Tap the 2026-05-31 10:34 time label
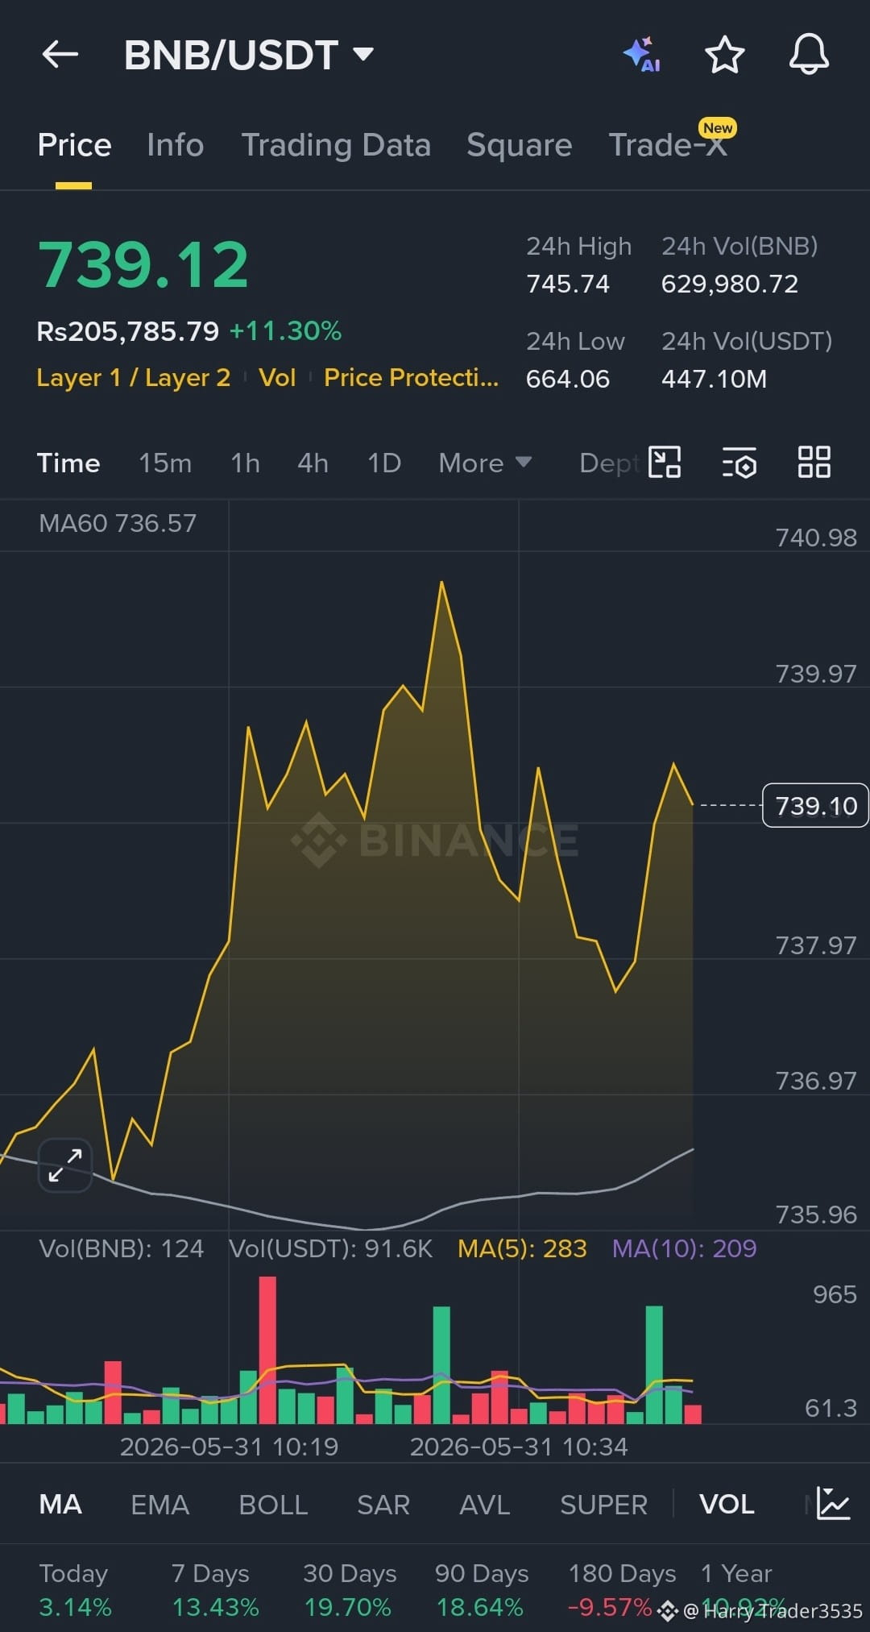Image resolution: width=870 pixels, height=1632 pixels. (519, 1447)
